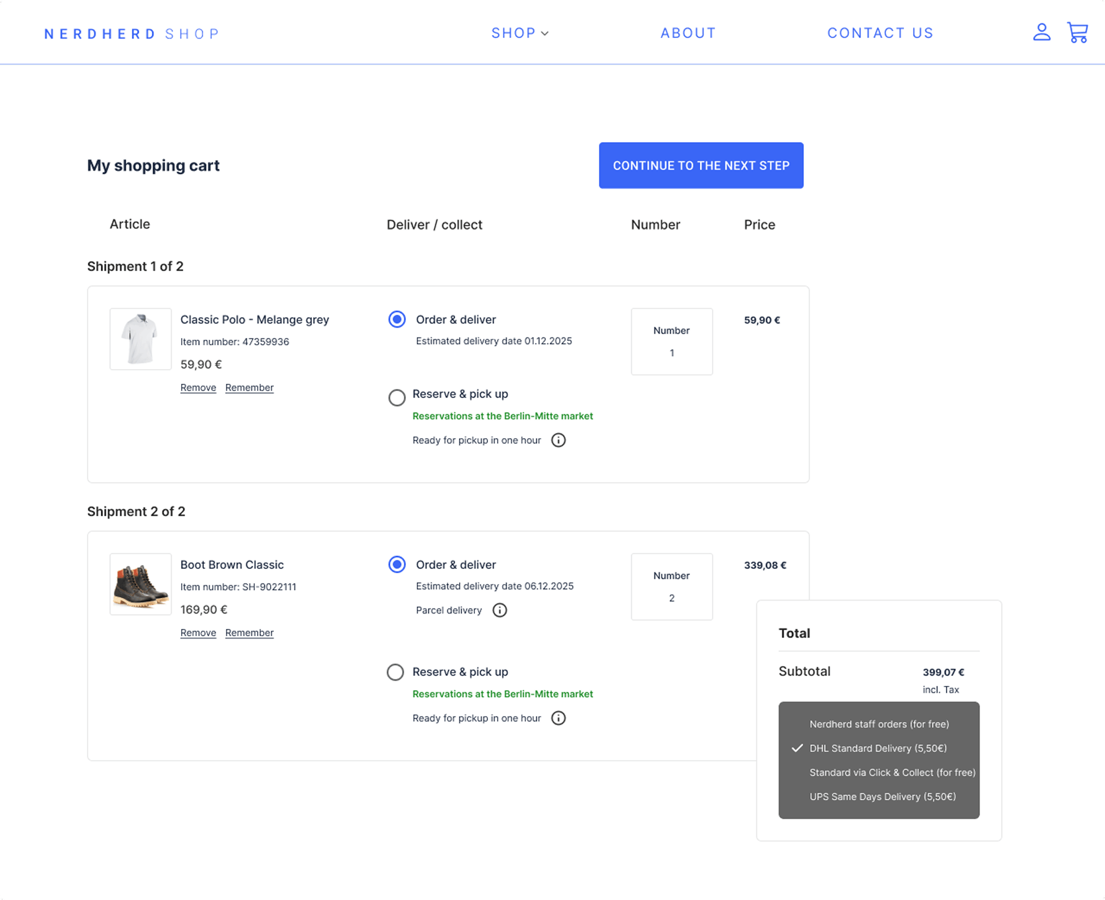The height and width of the screenshot is (900, 1105).
Task: Click the Boot Brown Classic product image
Action: [140, 584]
